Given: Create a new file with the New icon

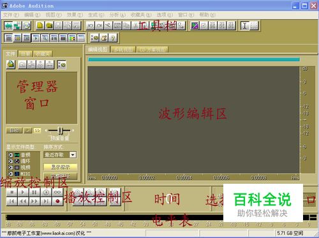Looking at the screenshot, I should (40, 26).
